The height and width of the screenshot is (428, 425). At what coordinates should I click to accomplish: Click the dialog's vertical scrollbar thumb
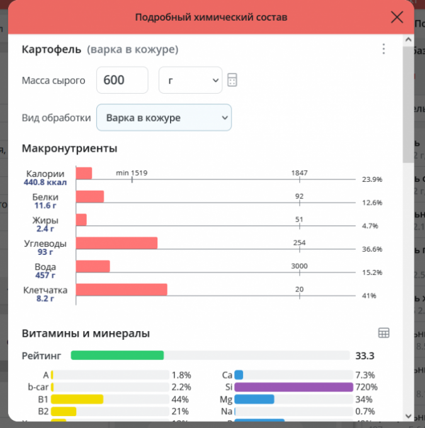point(409,101)
